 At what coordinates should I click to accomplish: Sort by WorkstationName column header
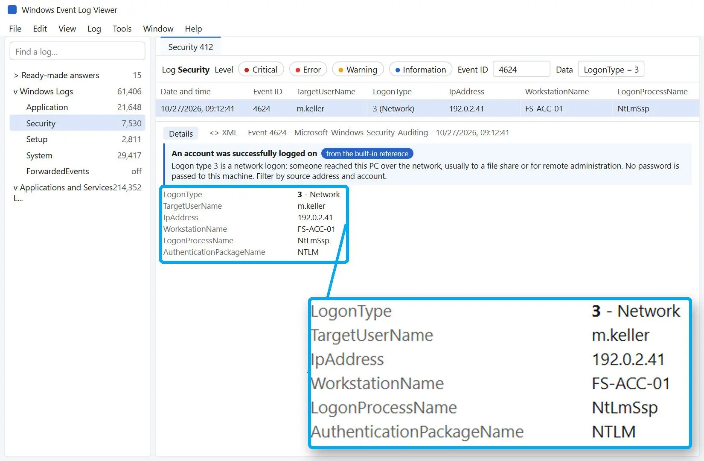click(x=557, y=92)
